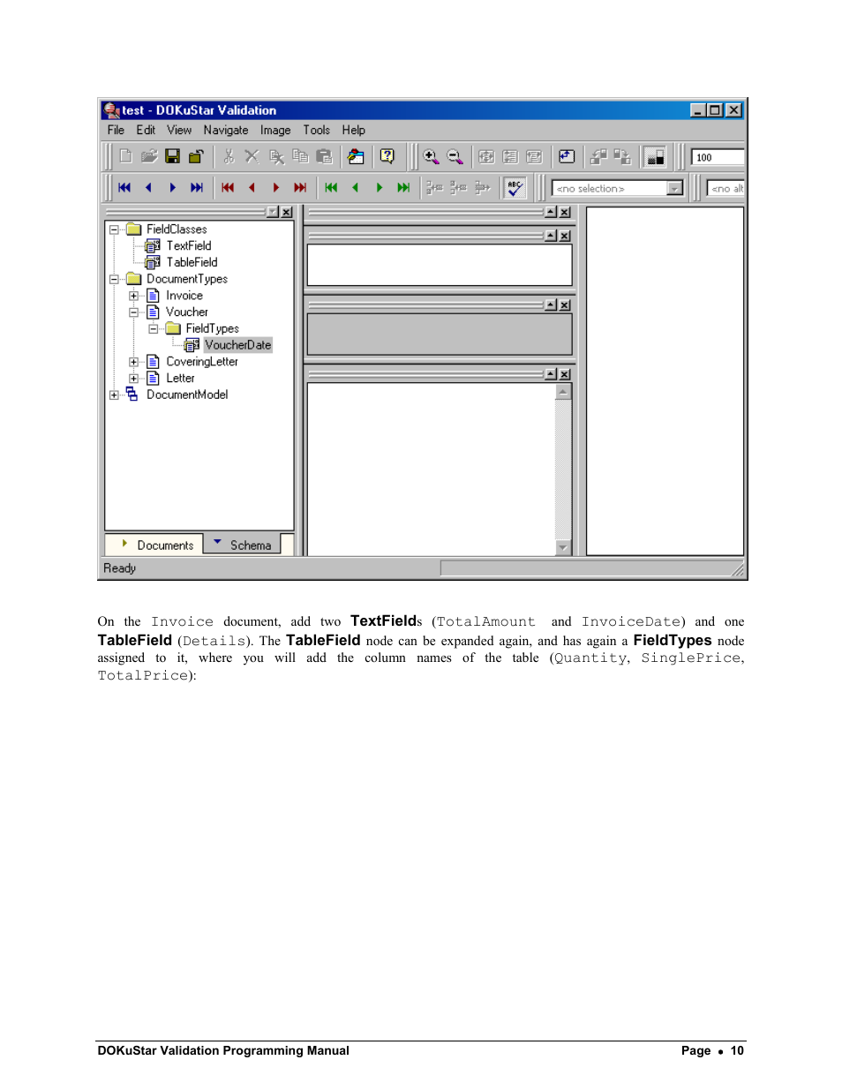Click the Delete X toolbar icon

pos(252,156)
